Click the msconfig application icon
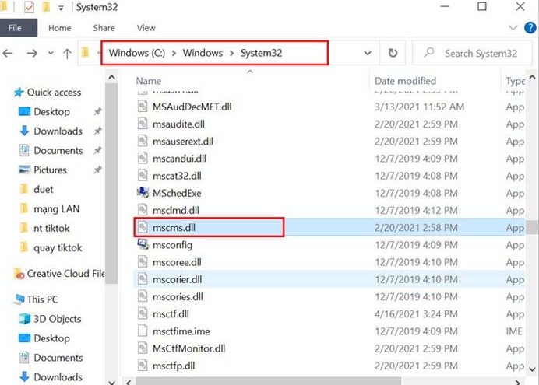This screenshot has height=385, width=539. (x=143, y=245)
